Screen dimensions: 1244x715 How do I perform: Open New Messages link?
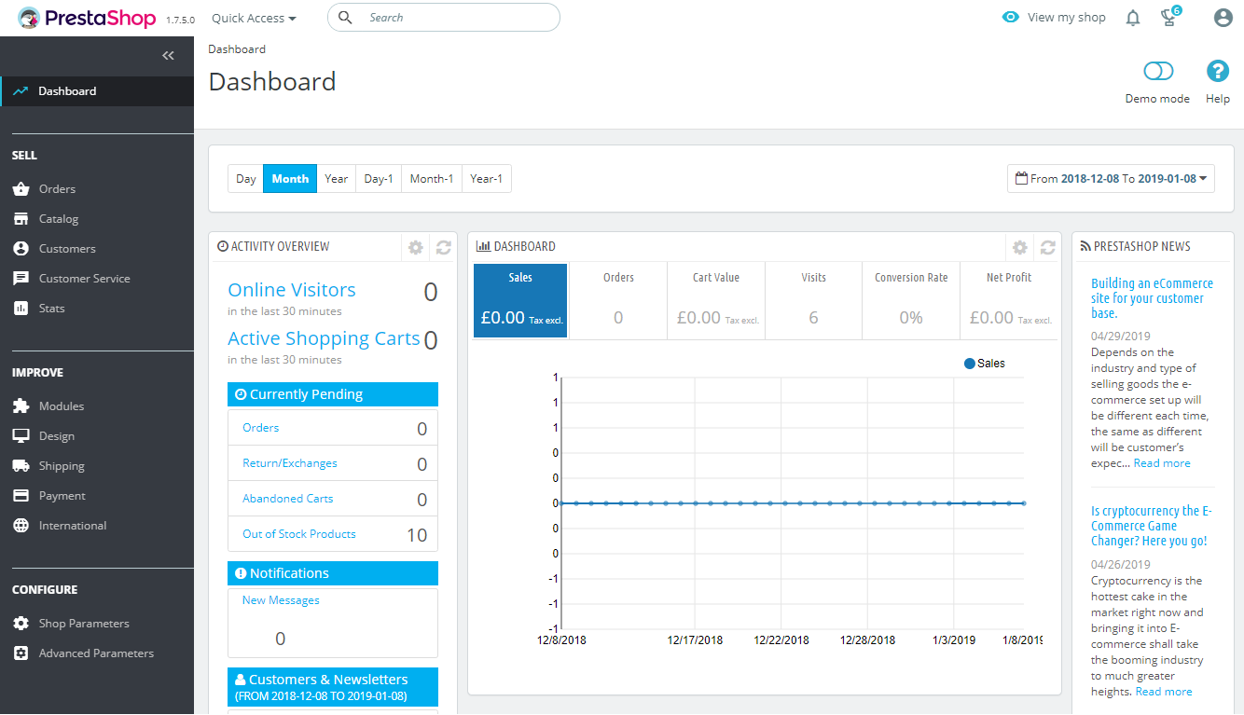click(281, 600)
